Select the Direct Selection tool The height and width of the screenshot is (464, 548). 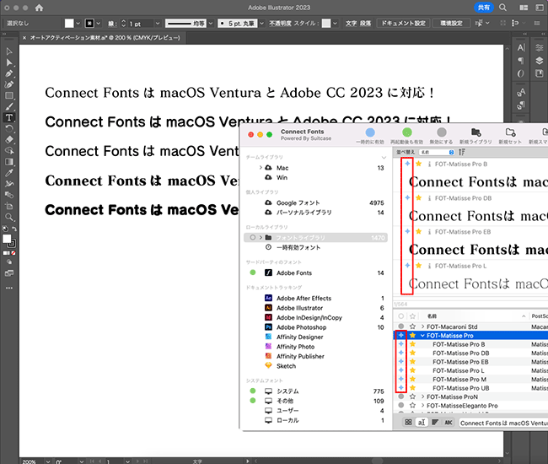(x=9, y=62)
